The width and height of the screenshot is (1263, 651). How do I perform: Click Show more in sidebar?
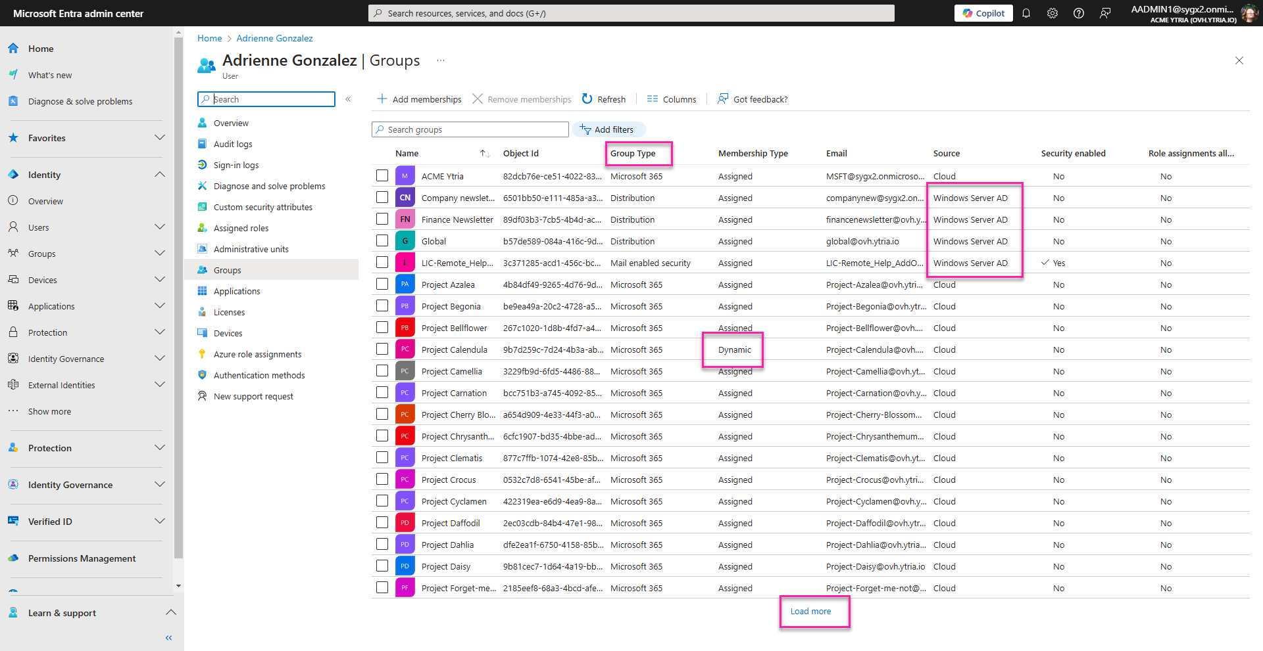click(49, 411)
